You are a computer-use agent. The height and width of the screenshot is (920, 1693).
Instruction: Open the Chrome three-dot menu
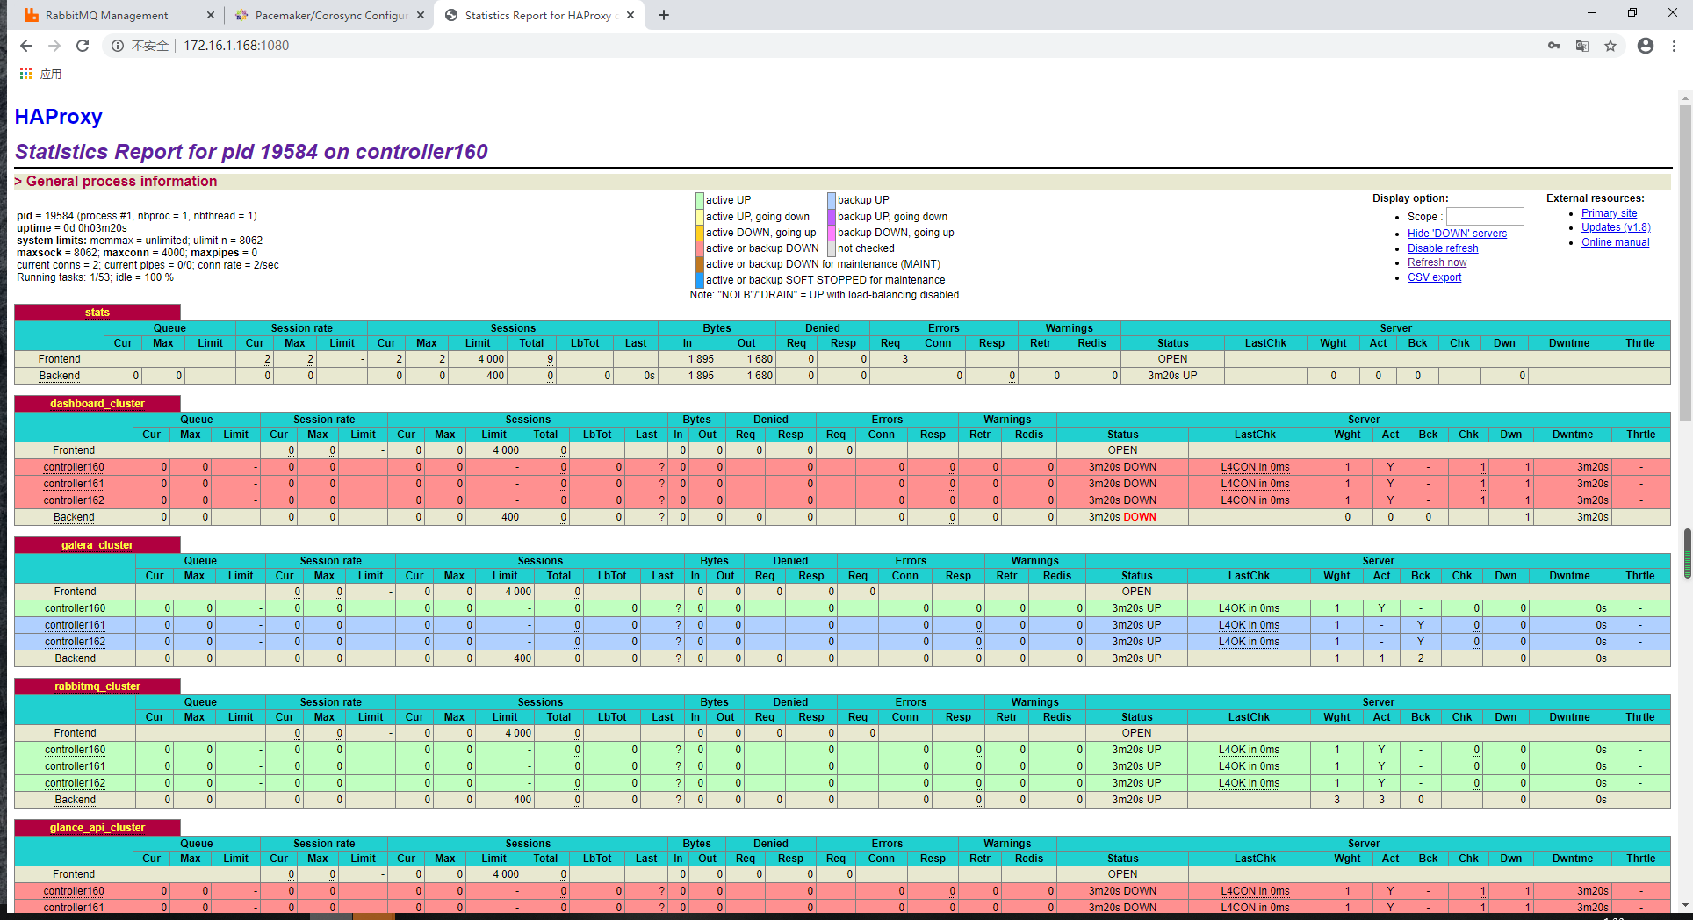pyautogui.click(x=1675, y=45)
